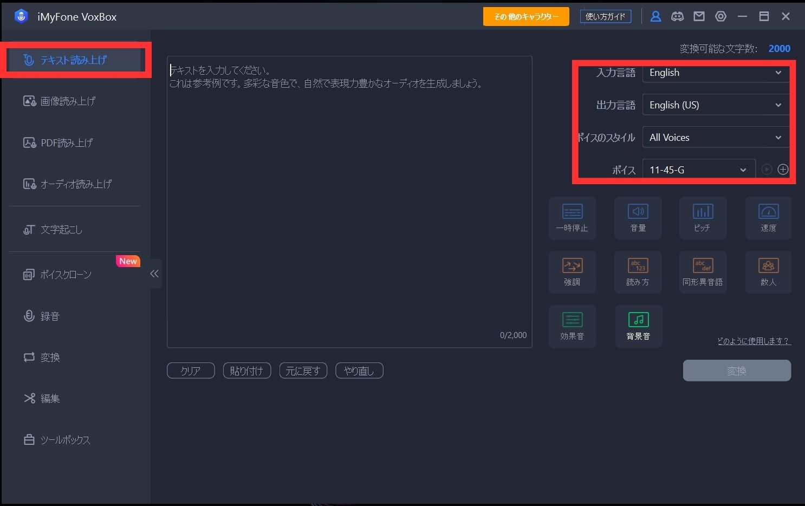
Task: Click inside the text input area
Action: point(349,206)
